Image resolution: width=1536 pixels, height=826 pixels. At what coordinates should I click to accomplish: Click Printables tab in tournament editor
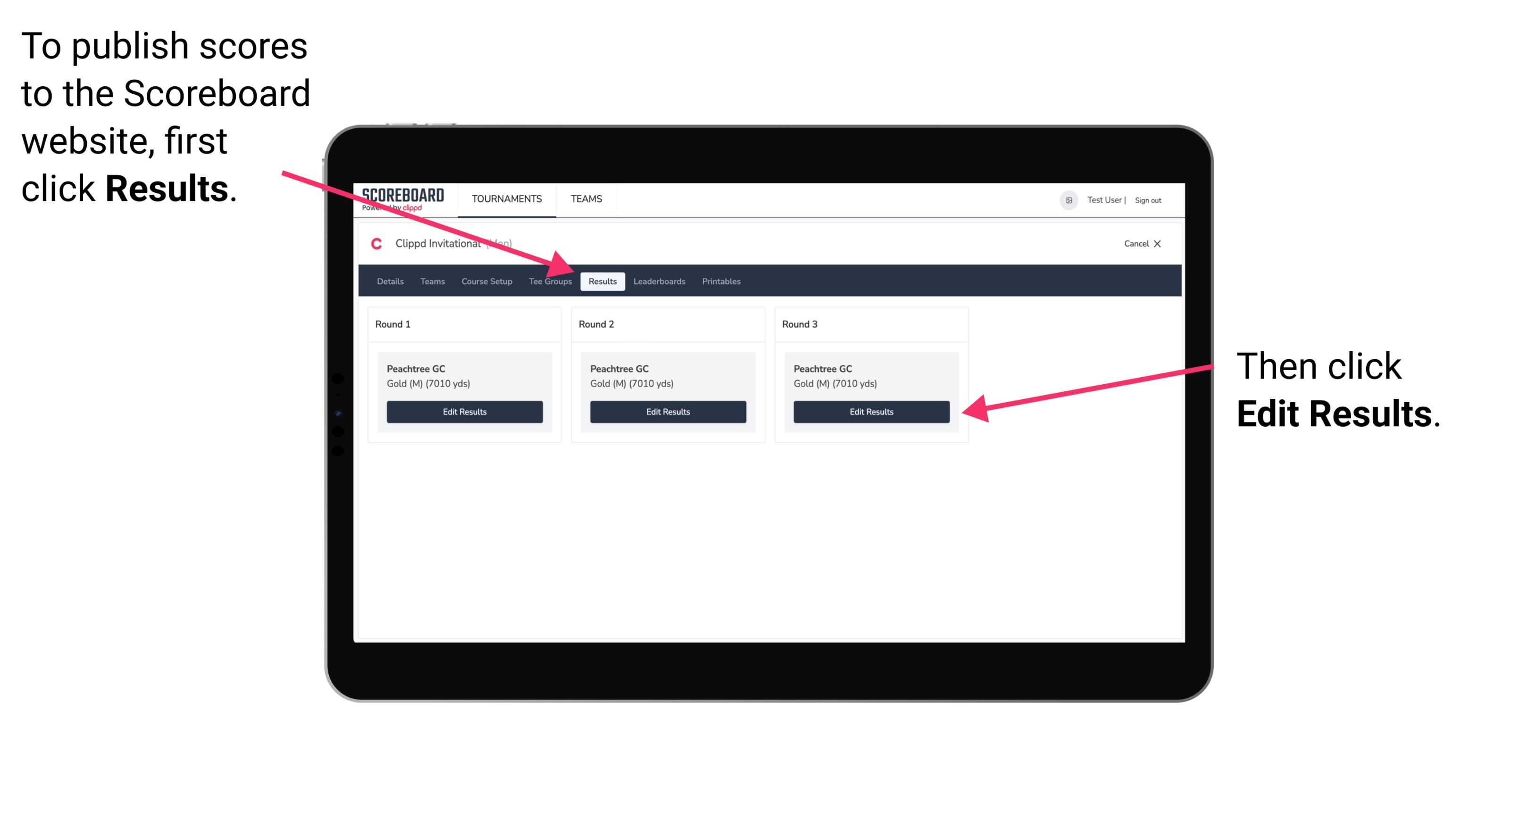click(722, 281)
